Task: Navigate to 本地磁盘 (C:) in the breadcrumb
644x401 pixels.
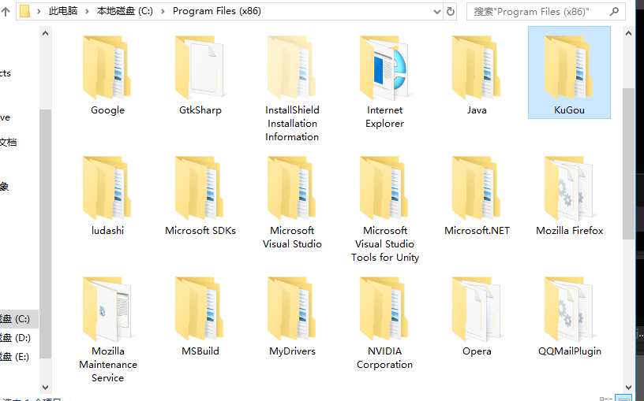Action: click(x=125, y=11)
